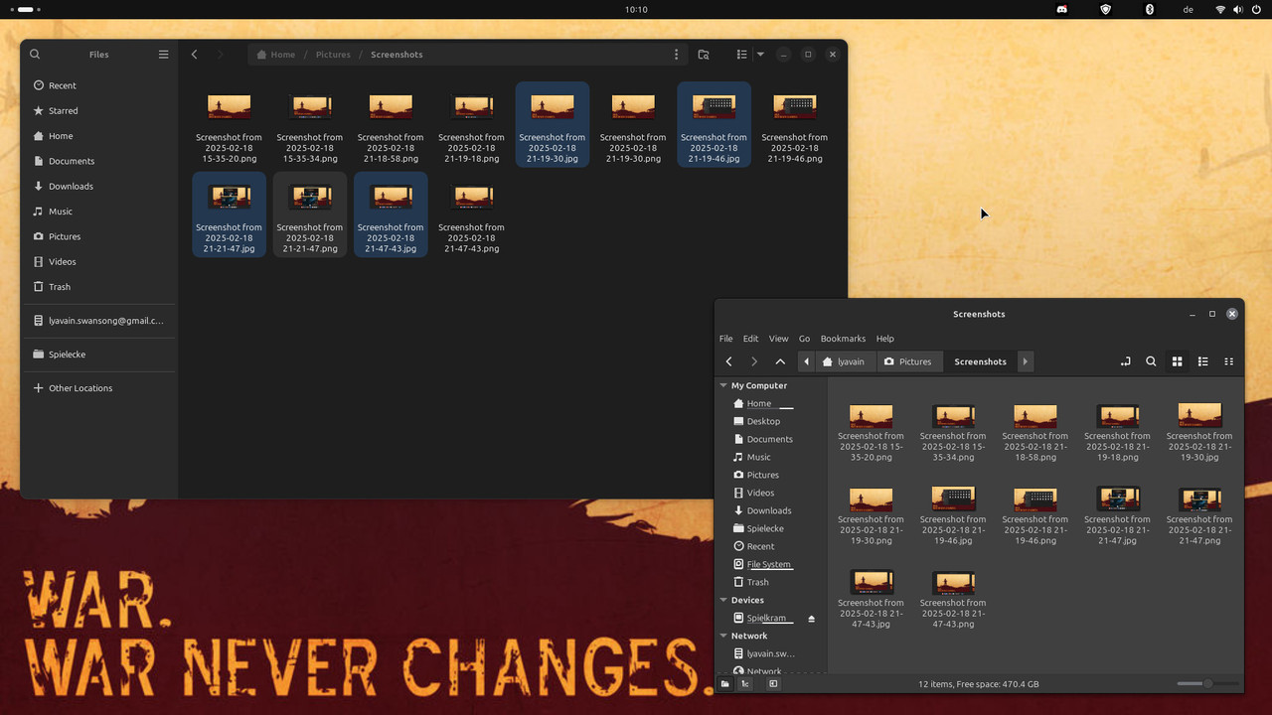The image size is (1272, 715).
Task: Click the path bar left scroll arrow in Screenshots window
Action: tap(806, 361)
